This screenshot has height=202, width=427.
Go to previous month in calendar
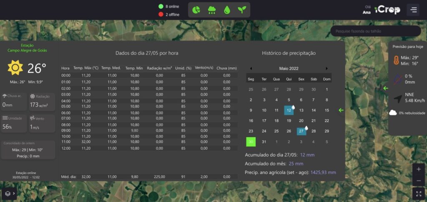click(x=251, y=69)
